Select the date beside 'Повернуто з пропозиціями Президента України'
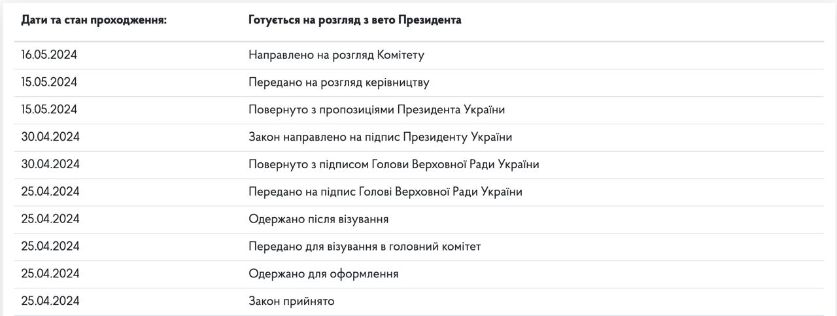 tap(49, 110)
